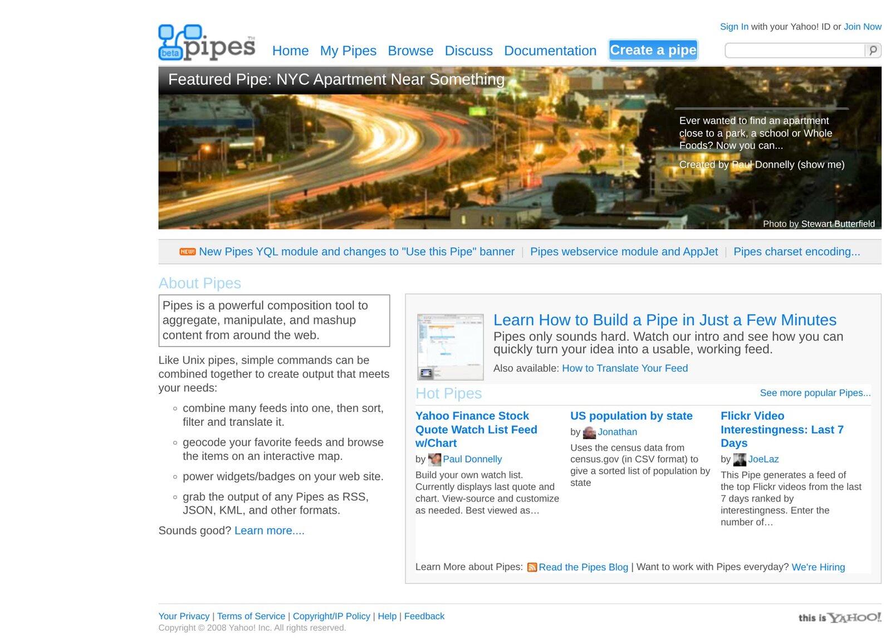The image size is (891, 642).
Task: Click the Join Now link
Action: pos(863,27)
